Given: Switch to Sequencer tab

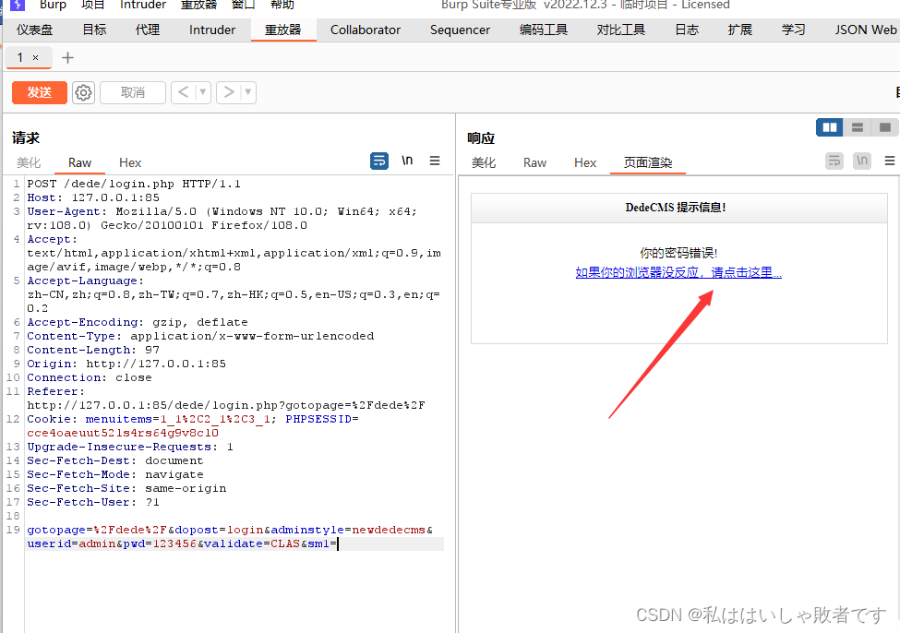Looking at the screenshot, I should pos(461,30).
